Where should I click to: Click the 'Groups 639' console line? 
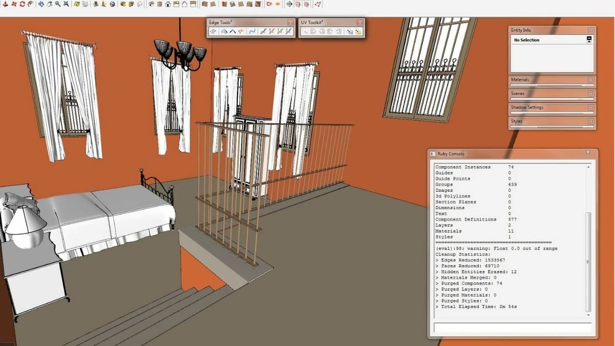click(x=476, y=185)
